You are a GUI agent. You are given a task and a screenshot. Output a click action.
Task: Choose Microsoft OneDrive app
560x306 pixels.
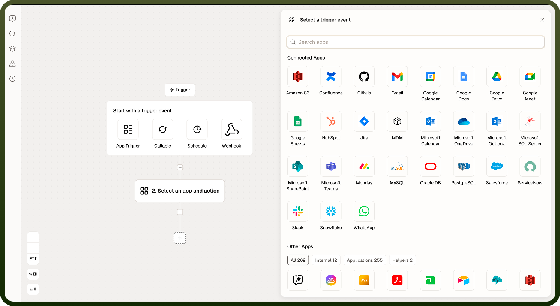(x=464, y=121)
